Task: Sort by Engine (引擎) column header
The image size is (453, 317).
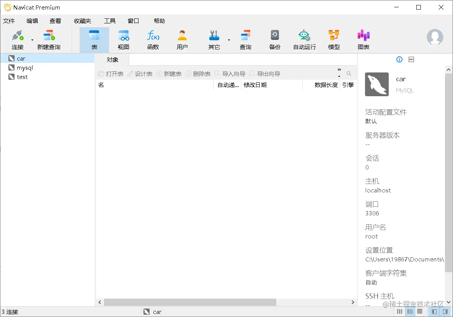Action: click(x=348, y=85)
